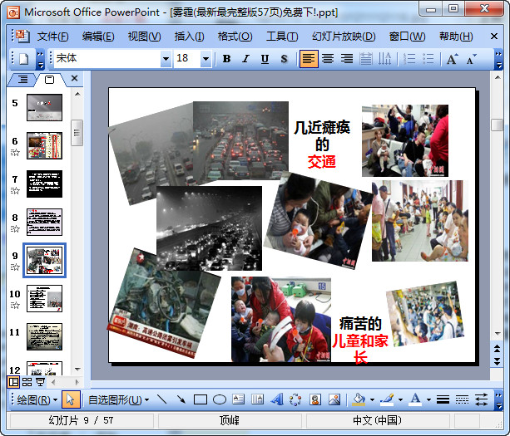This screenshot has height=436, width=510.
Task: Click the Insert WordArt icon
Action: click(x=277, y=399)
